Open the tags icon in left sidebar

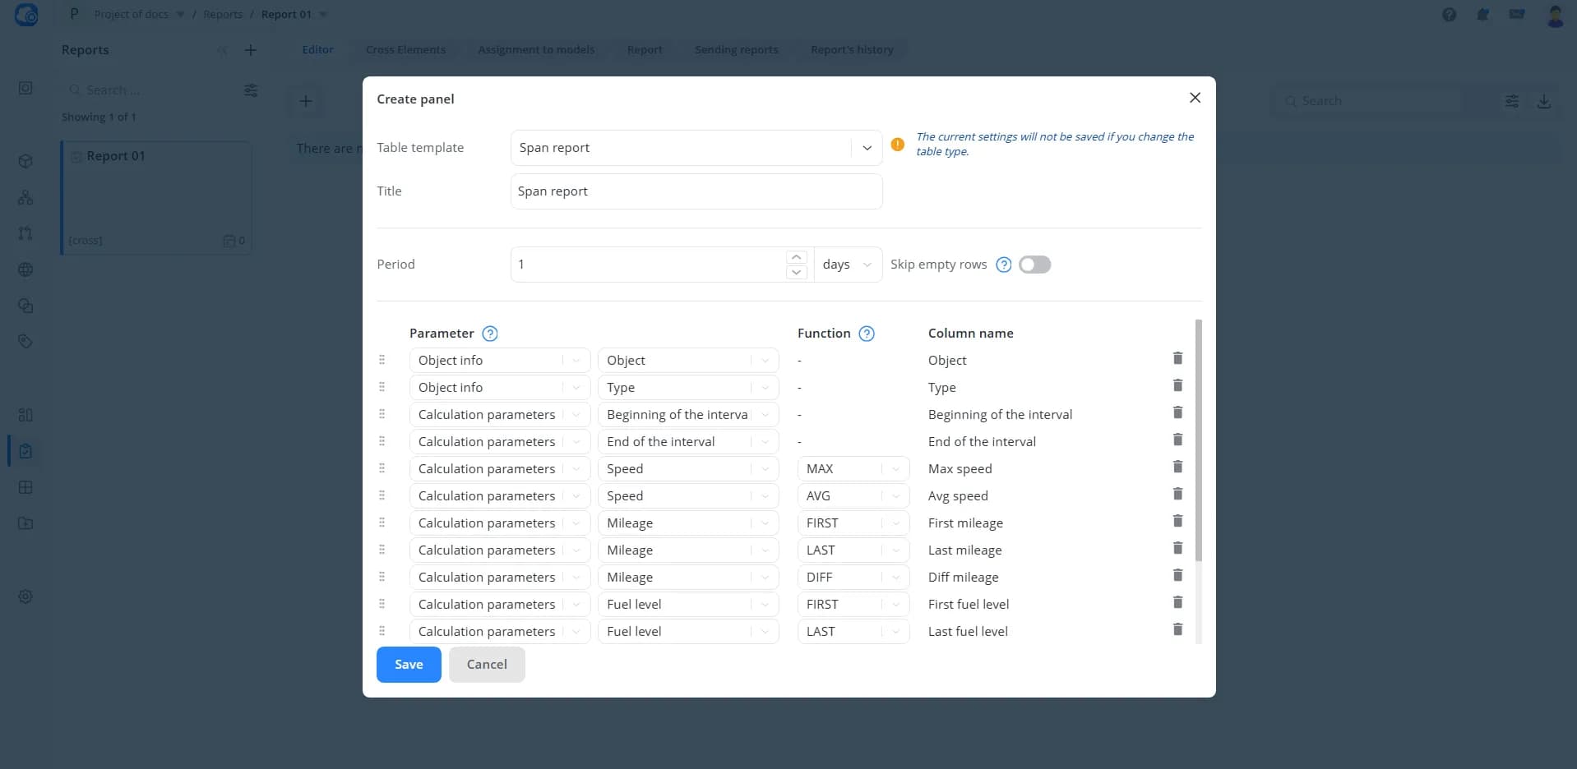pyautogui.click(x=25, y=341)
